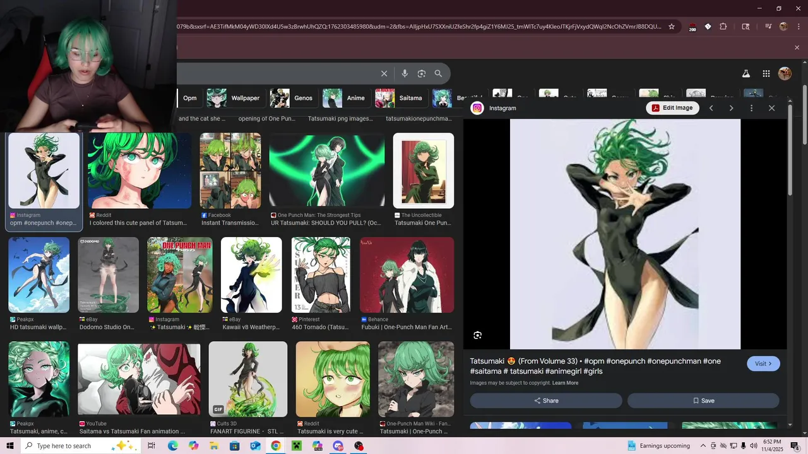Click the Visit button
Image resolution: width=808 pixels, height=454 pixels.
(x=763, y=364)
